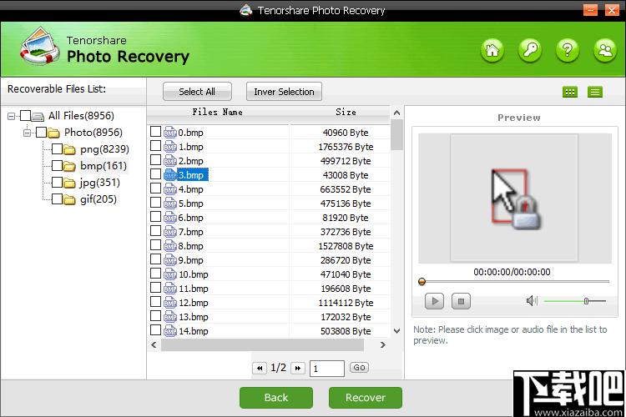Click the page number input field

point(327,369)
